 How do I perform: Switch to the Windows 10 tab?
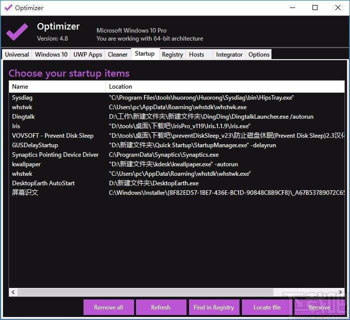point(51,55)
